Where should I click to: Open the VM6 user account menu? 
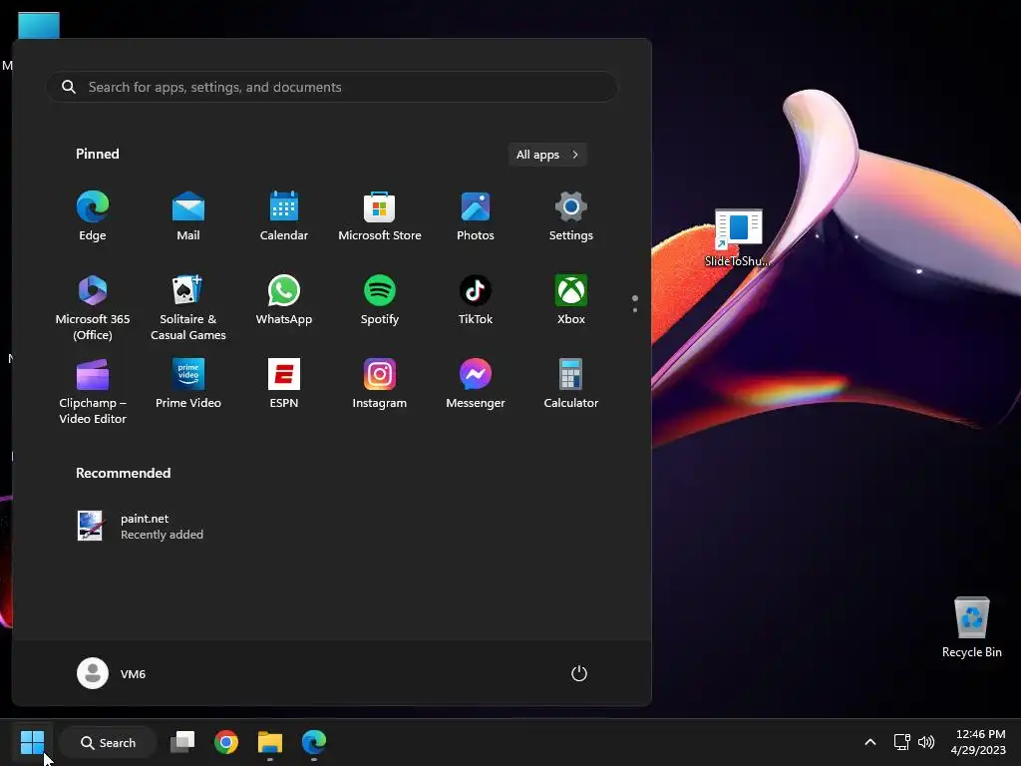coord(112,673)
